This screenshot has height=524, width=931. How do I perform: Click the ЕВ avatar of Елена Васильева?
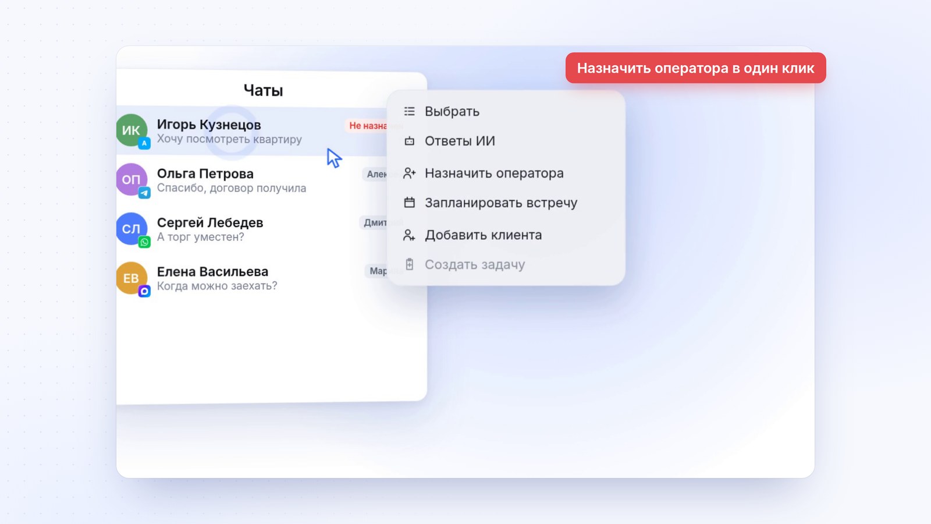click(x=132, y=278)
